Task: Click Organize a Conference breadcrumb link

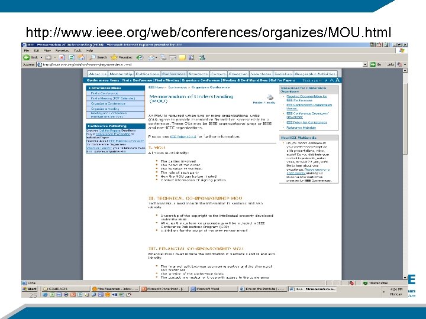Action: pos(211,87)
